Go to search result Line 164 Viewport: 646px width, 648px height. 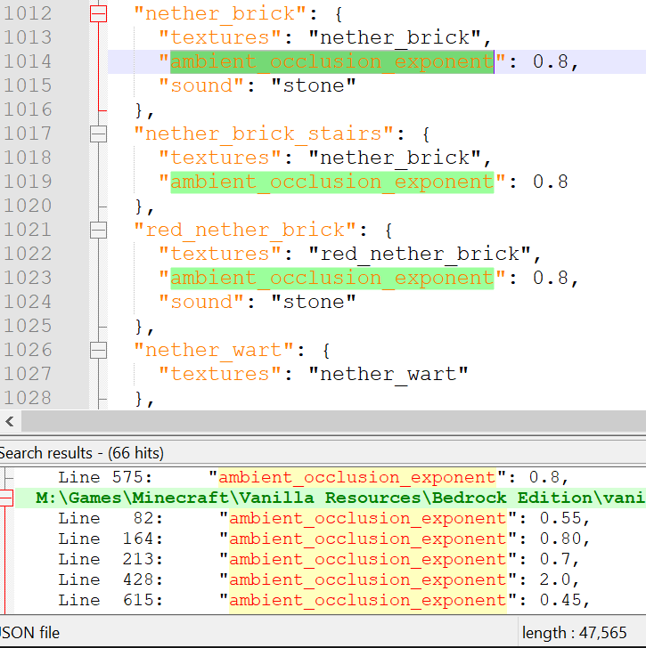coord(323,539)
